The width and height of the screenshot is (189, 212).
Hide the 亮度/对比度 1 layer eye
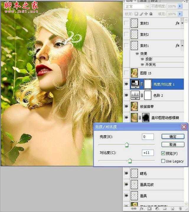(x=126, y=84)
